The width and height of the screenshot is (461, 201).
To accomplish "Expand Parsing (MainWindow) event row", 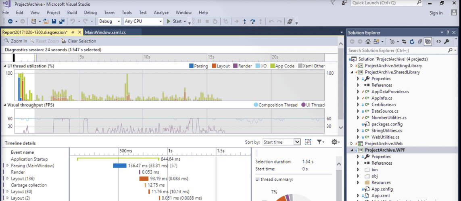I will (x=8, y=165).
